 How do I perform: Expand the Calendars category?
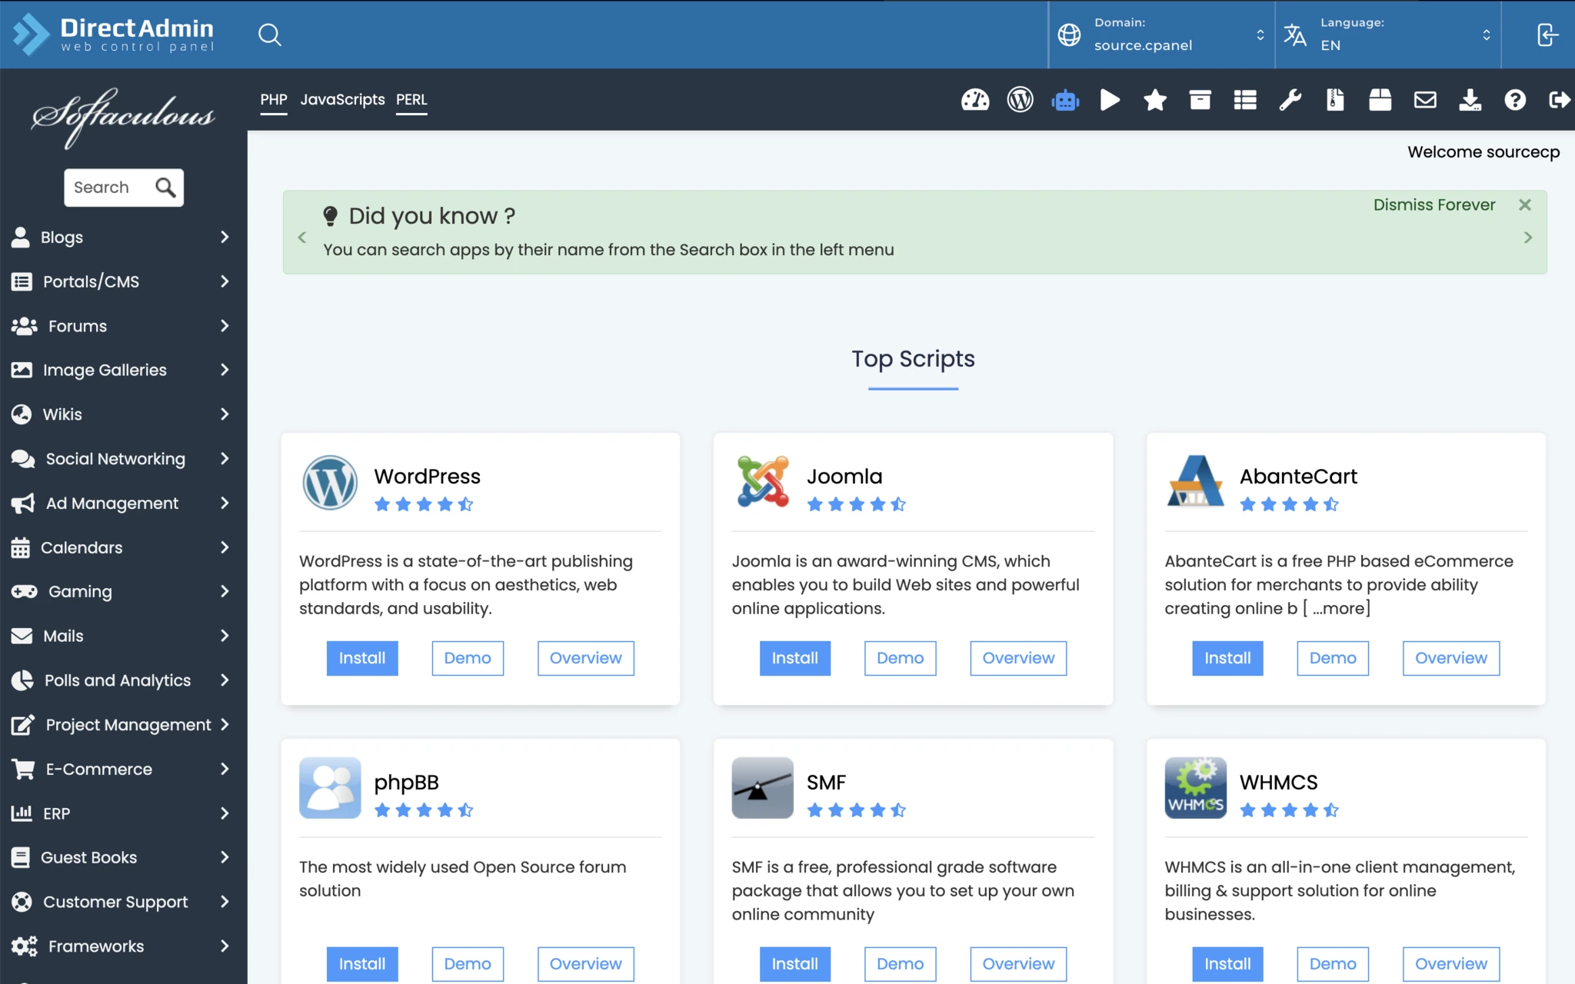(123, 547)
